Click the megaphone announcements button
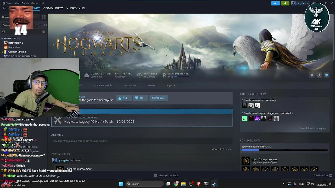335x188 pixels. click(x=275, y=3)
